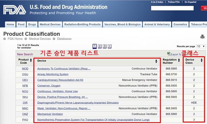
Task: Open Airway Monitoring System link
Action: (53, 74)
